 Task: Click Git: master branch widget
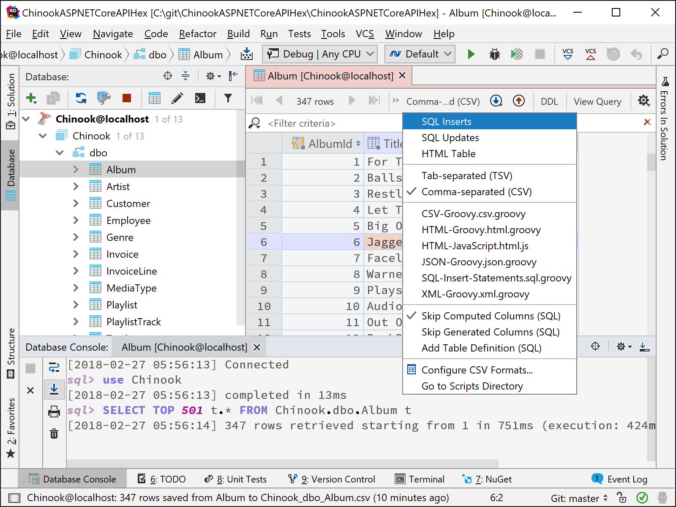[579, 498]
